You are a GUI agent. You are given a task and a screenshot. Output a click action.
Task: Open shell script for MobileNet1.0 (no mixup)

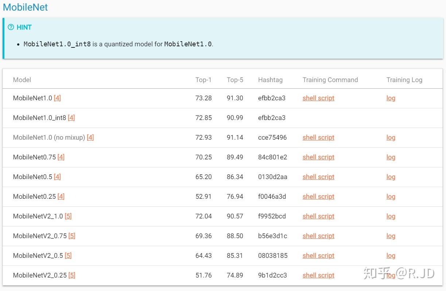click(318, 137)
